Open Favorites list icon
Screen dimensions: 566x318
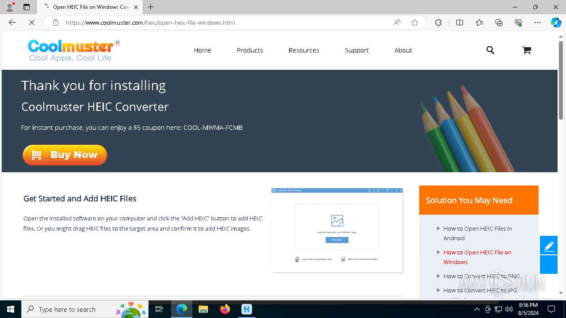pos(479,23)
